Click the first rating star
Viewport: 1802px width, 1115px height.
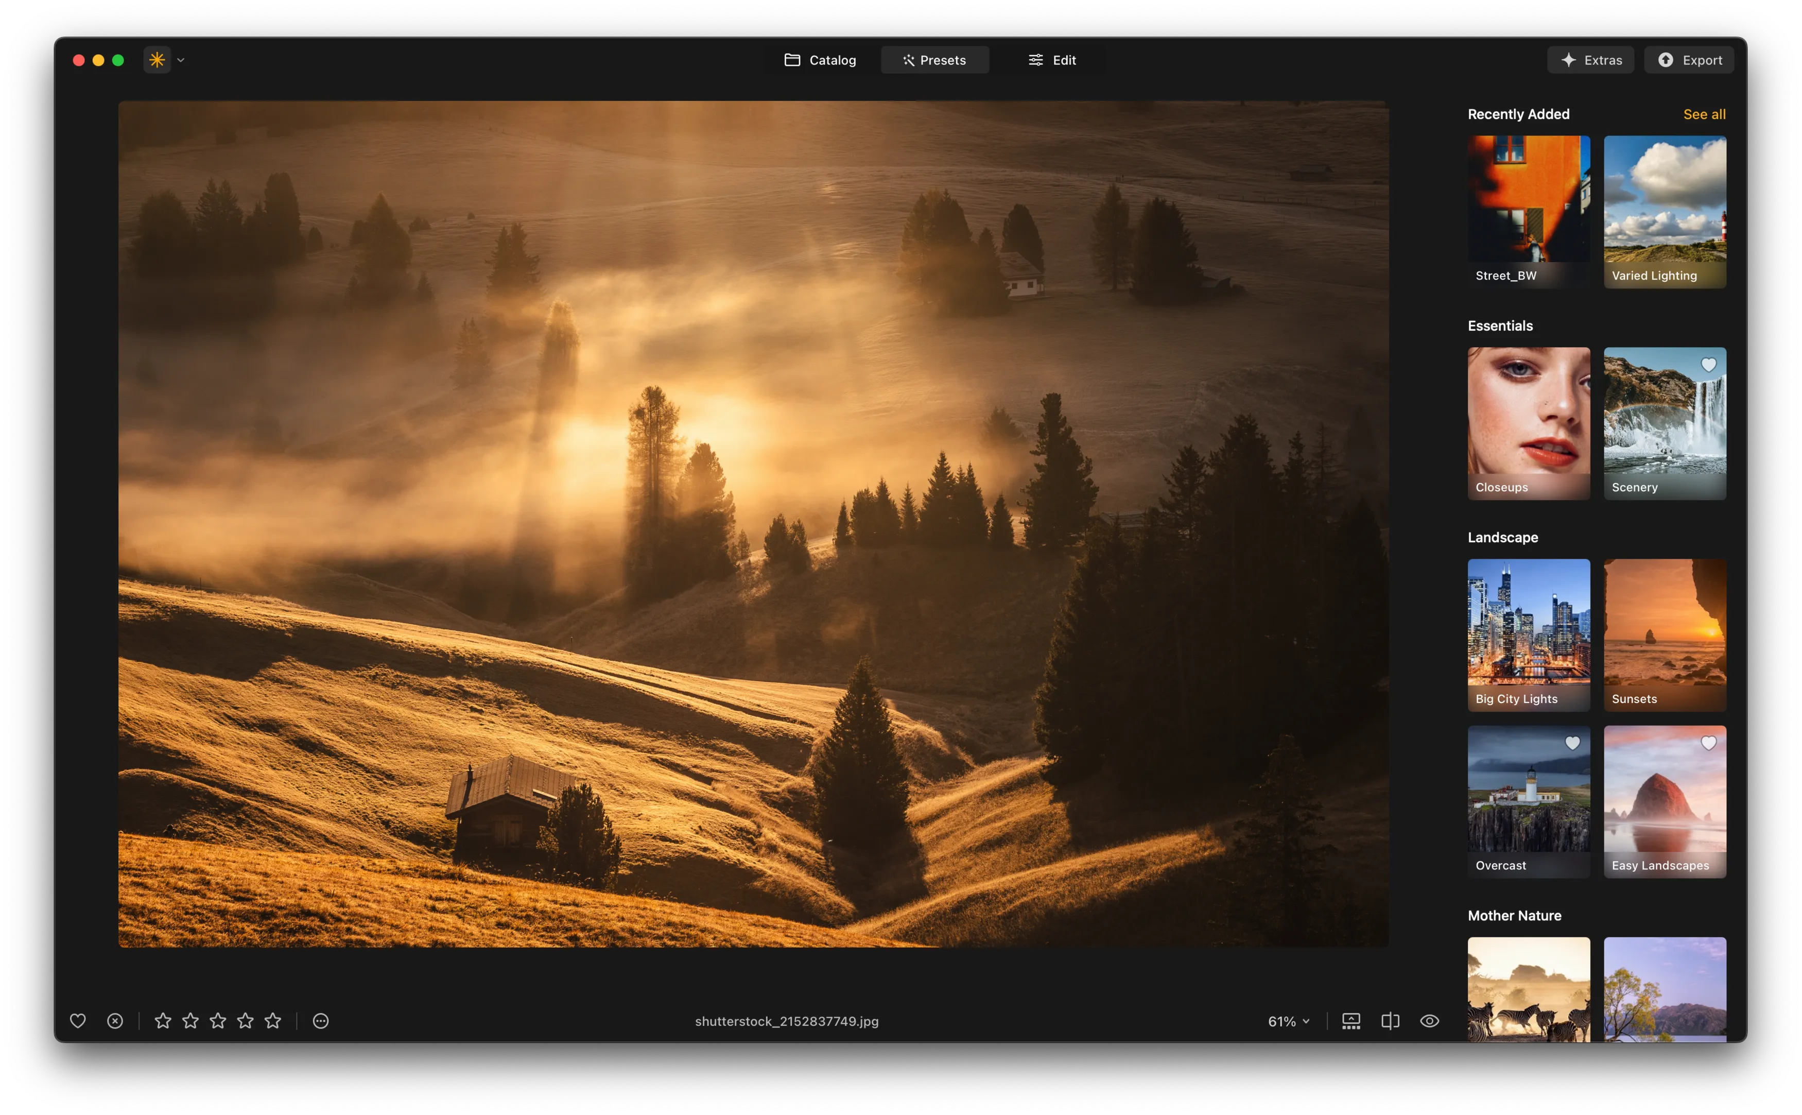coord(163,1021)
